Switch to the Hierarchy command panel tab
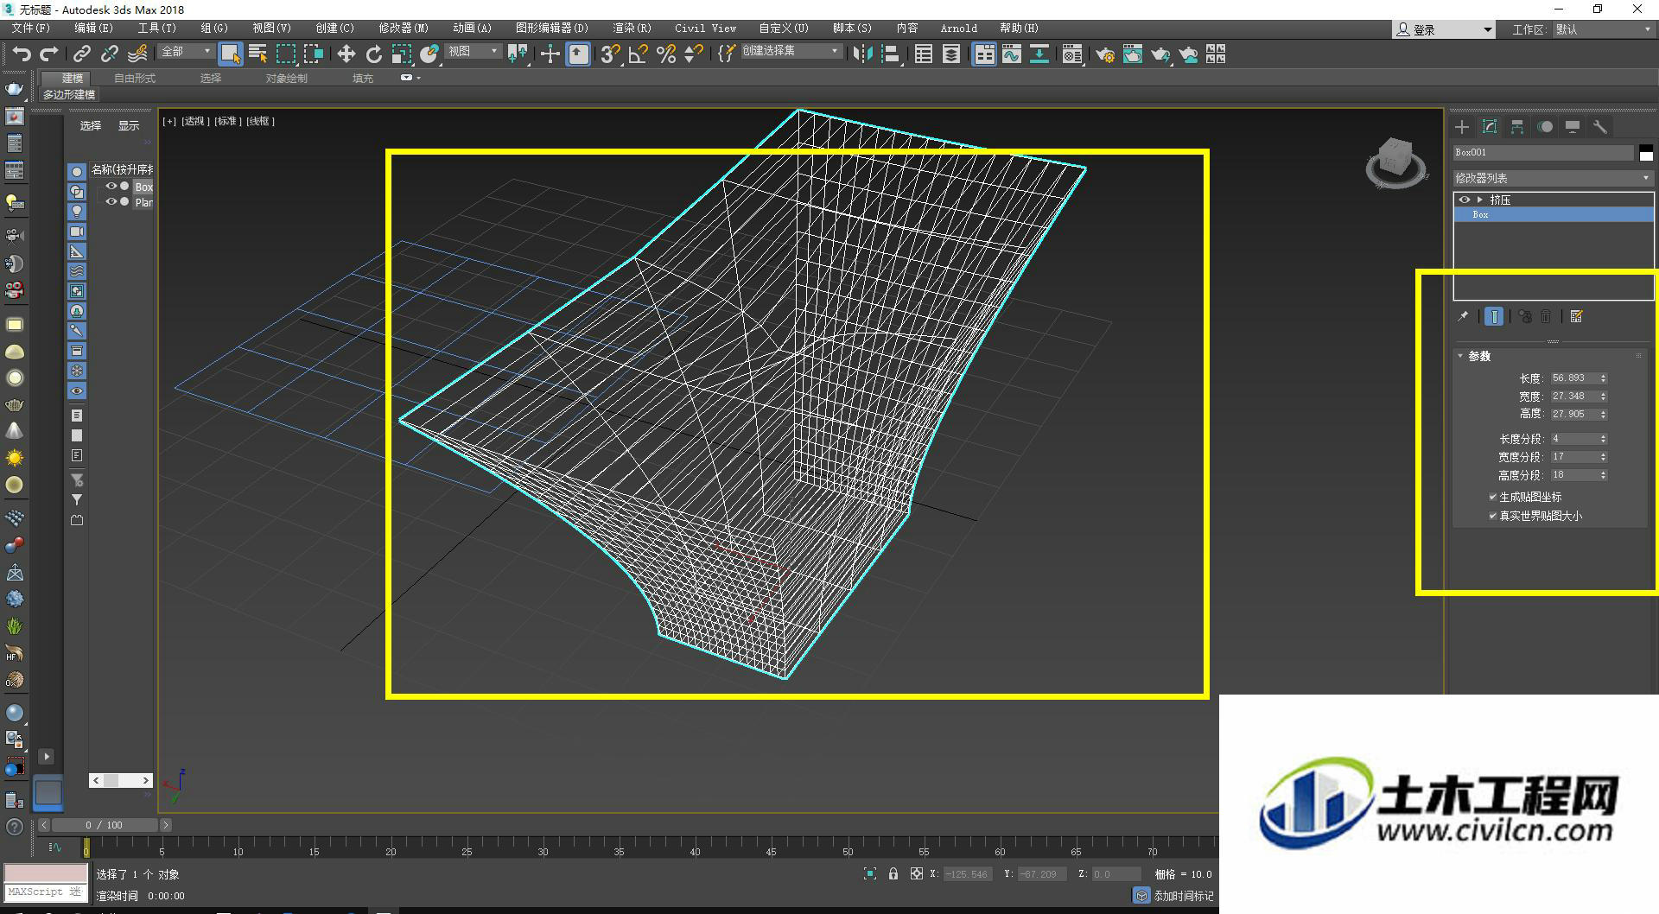The width and height of the screenshot is (1659, 914). [1517, 127]
